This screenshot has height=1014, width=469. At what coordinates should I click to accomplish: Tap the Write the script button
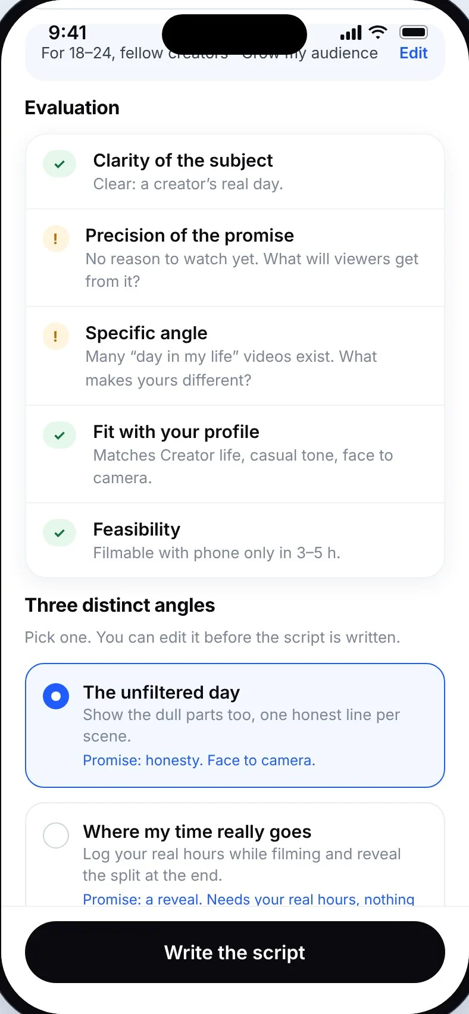pos(235,952)
